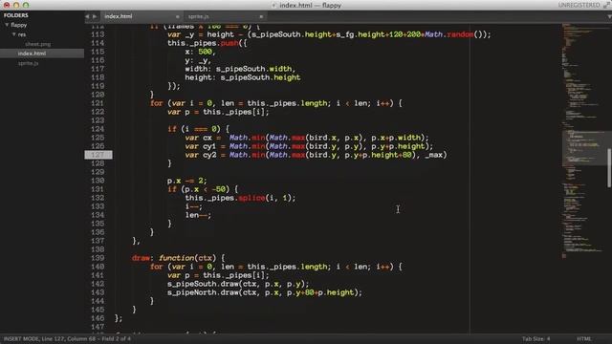Click the 'push' method call
The image size is (612, 344).
coord(229,43)
